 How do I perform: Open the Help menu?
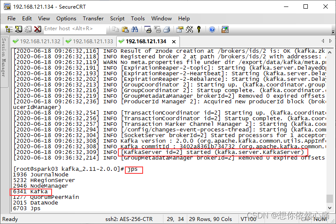[184, 19]
